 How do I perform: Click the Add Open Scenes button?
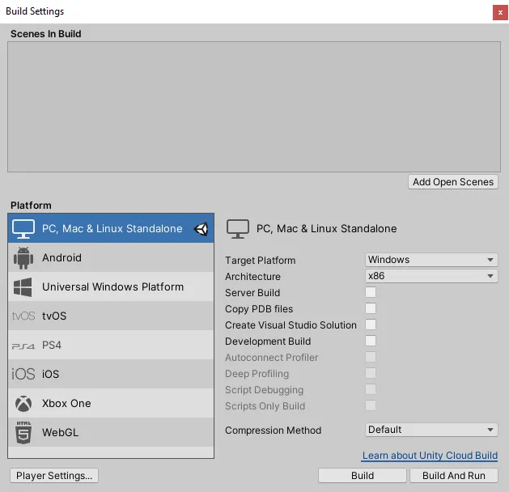(x=453, y=182)
